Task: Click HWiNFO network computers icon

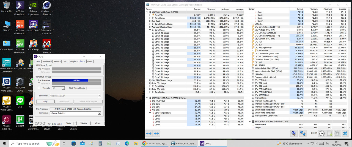Action: [303, 134]
